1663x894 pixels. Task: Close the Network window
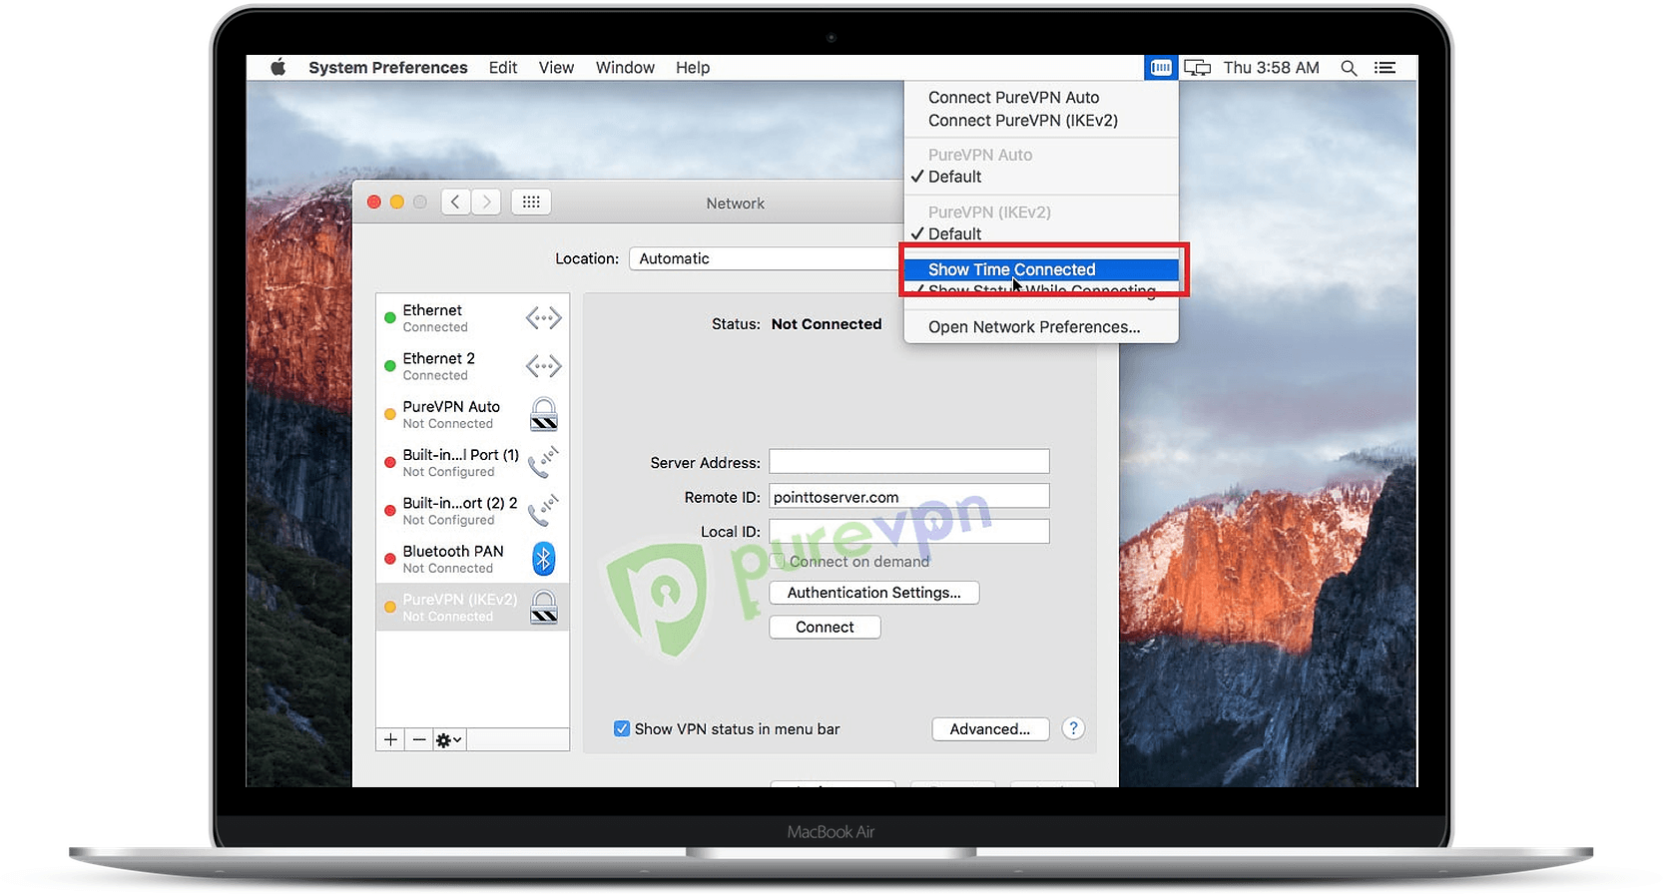point(374,202)
